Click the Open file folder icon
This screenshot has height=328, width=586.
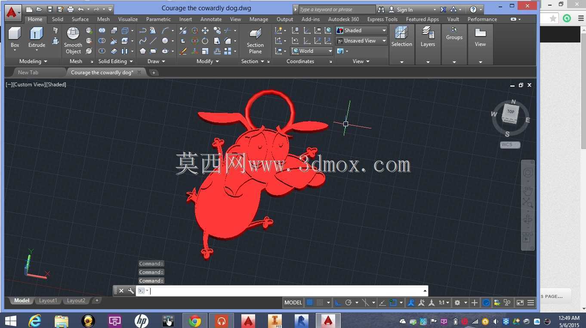coord(39,9)
